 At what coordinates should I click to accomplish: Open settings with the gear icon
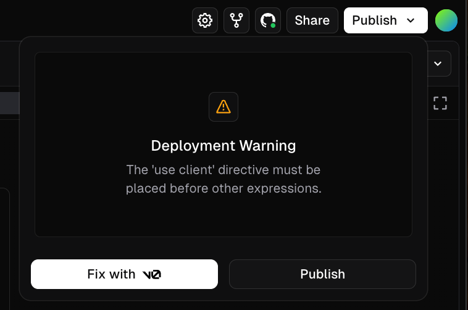(205, 20)
